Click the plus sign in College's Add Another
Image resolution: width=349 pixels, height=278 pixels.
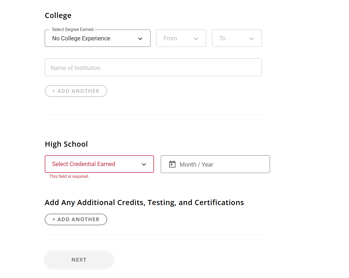tap(54, 91)
